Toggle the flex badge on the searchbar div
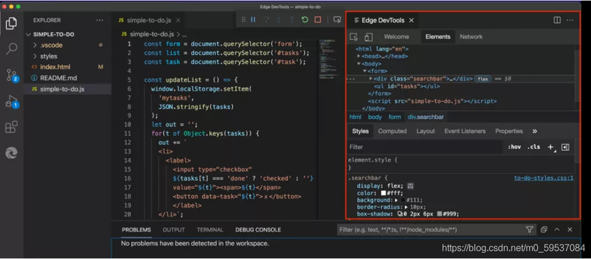The width and height of the screenshot is (591, 259). (x=483, y=79)
